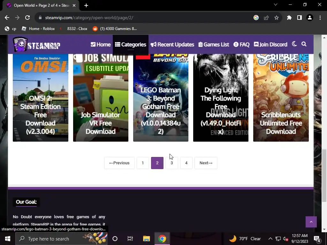Open Task View icon
The width and height of the screenshot is (327, 245).
pyautogui.click(x=130, y=239)
